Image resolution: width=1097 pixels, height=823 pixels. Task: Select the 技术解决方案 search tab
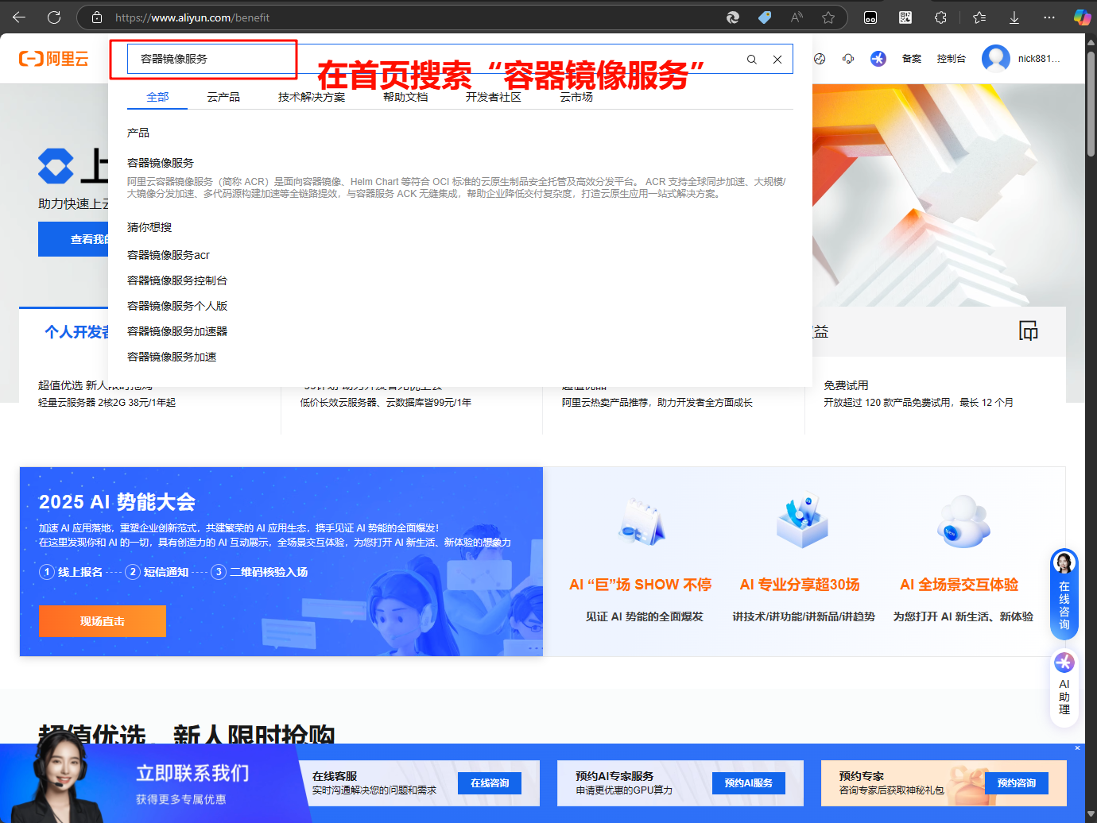click(x=312, y=97)
